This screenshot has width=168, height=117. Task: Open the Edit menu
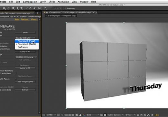coord(18,2)
